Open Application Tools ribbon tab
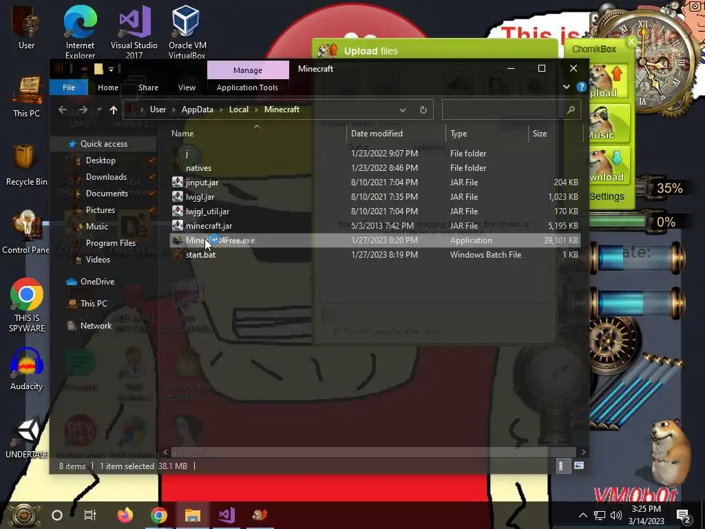Screen dimensions: 705x529 click(247, 87)
